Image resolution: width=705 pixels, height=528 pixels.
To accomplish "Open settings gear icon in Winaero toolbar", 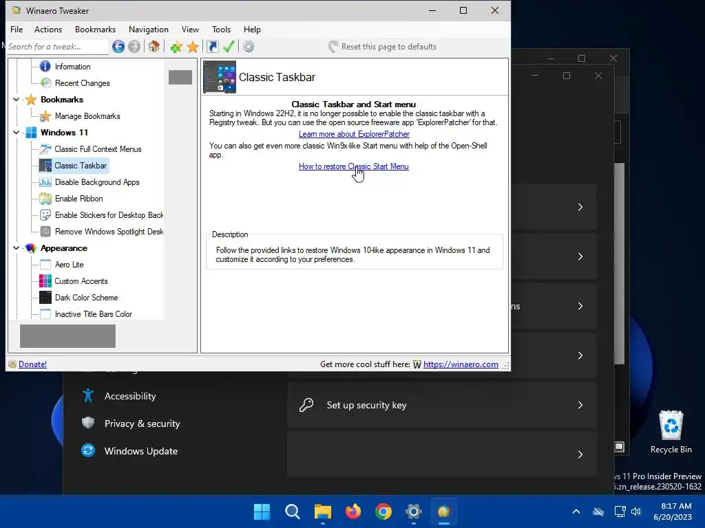I will point(249,46).
